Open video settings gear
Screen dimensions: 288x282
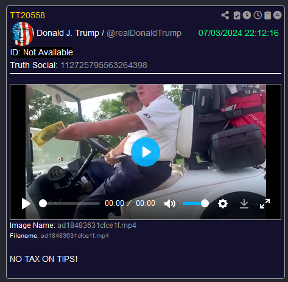tap(223, 204)
